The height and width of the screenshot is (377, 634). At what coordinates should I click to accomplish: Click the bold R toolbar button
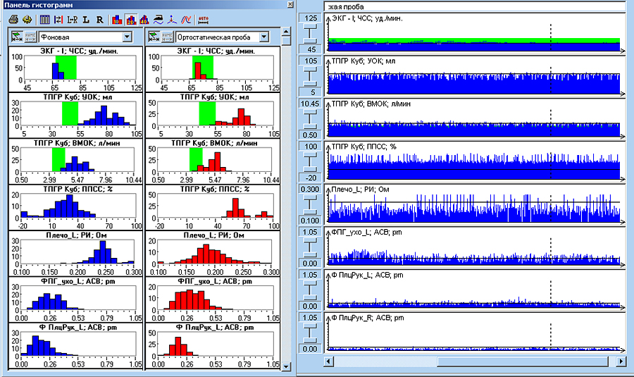click(99, 19)
